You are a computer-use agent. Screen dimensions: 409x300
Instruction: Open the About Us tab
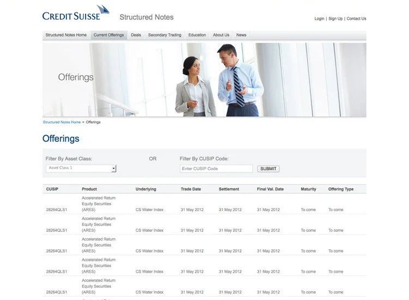point(221,35)
